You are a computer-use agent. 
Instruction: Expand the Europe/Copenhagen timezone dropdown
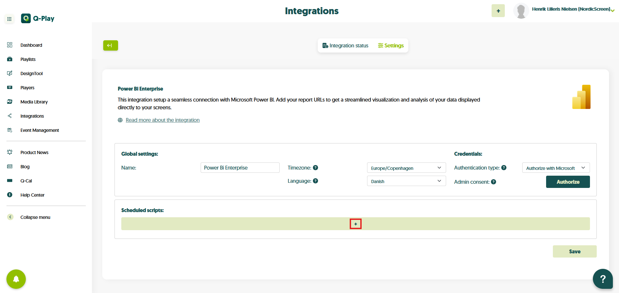(406, 168)
